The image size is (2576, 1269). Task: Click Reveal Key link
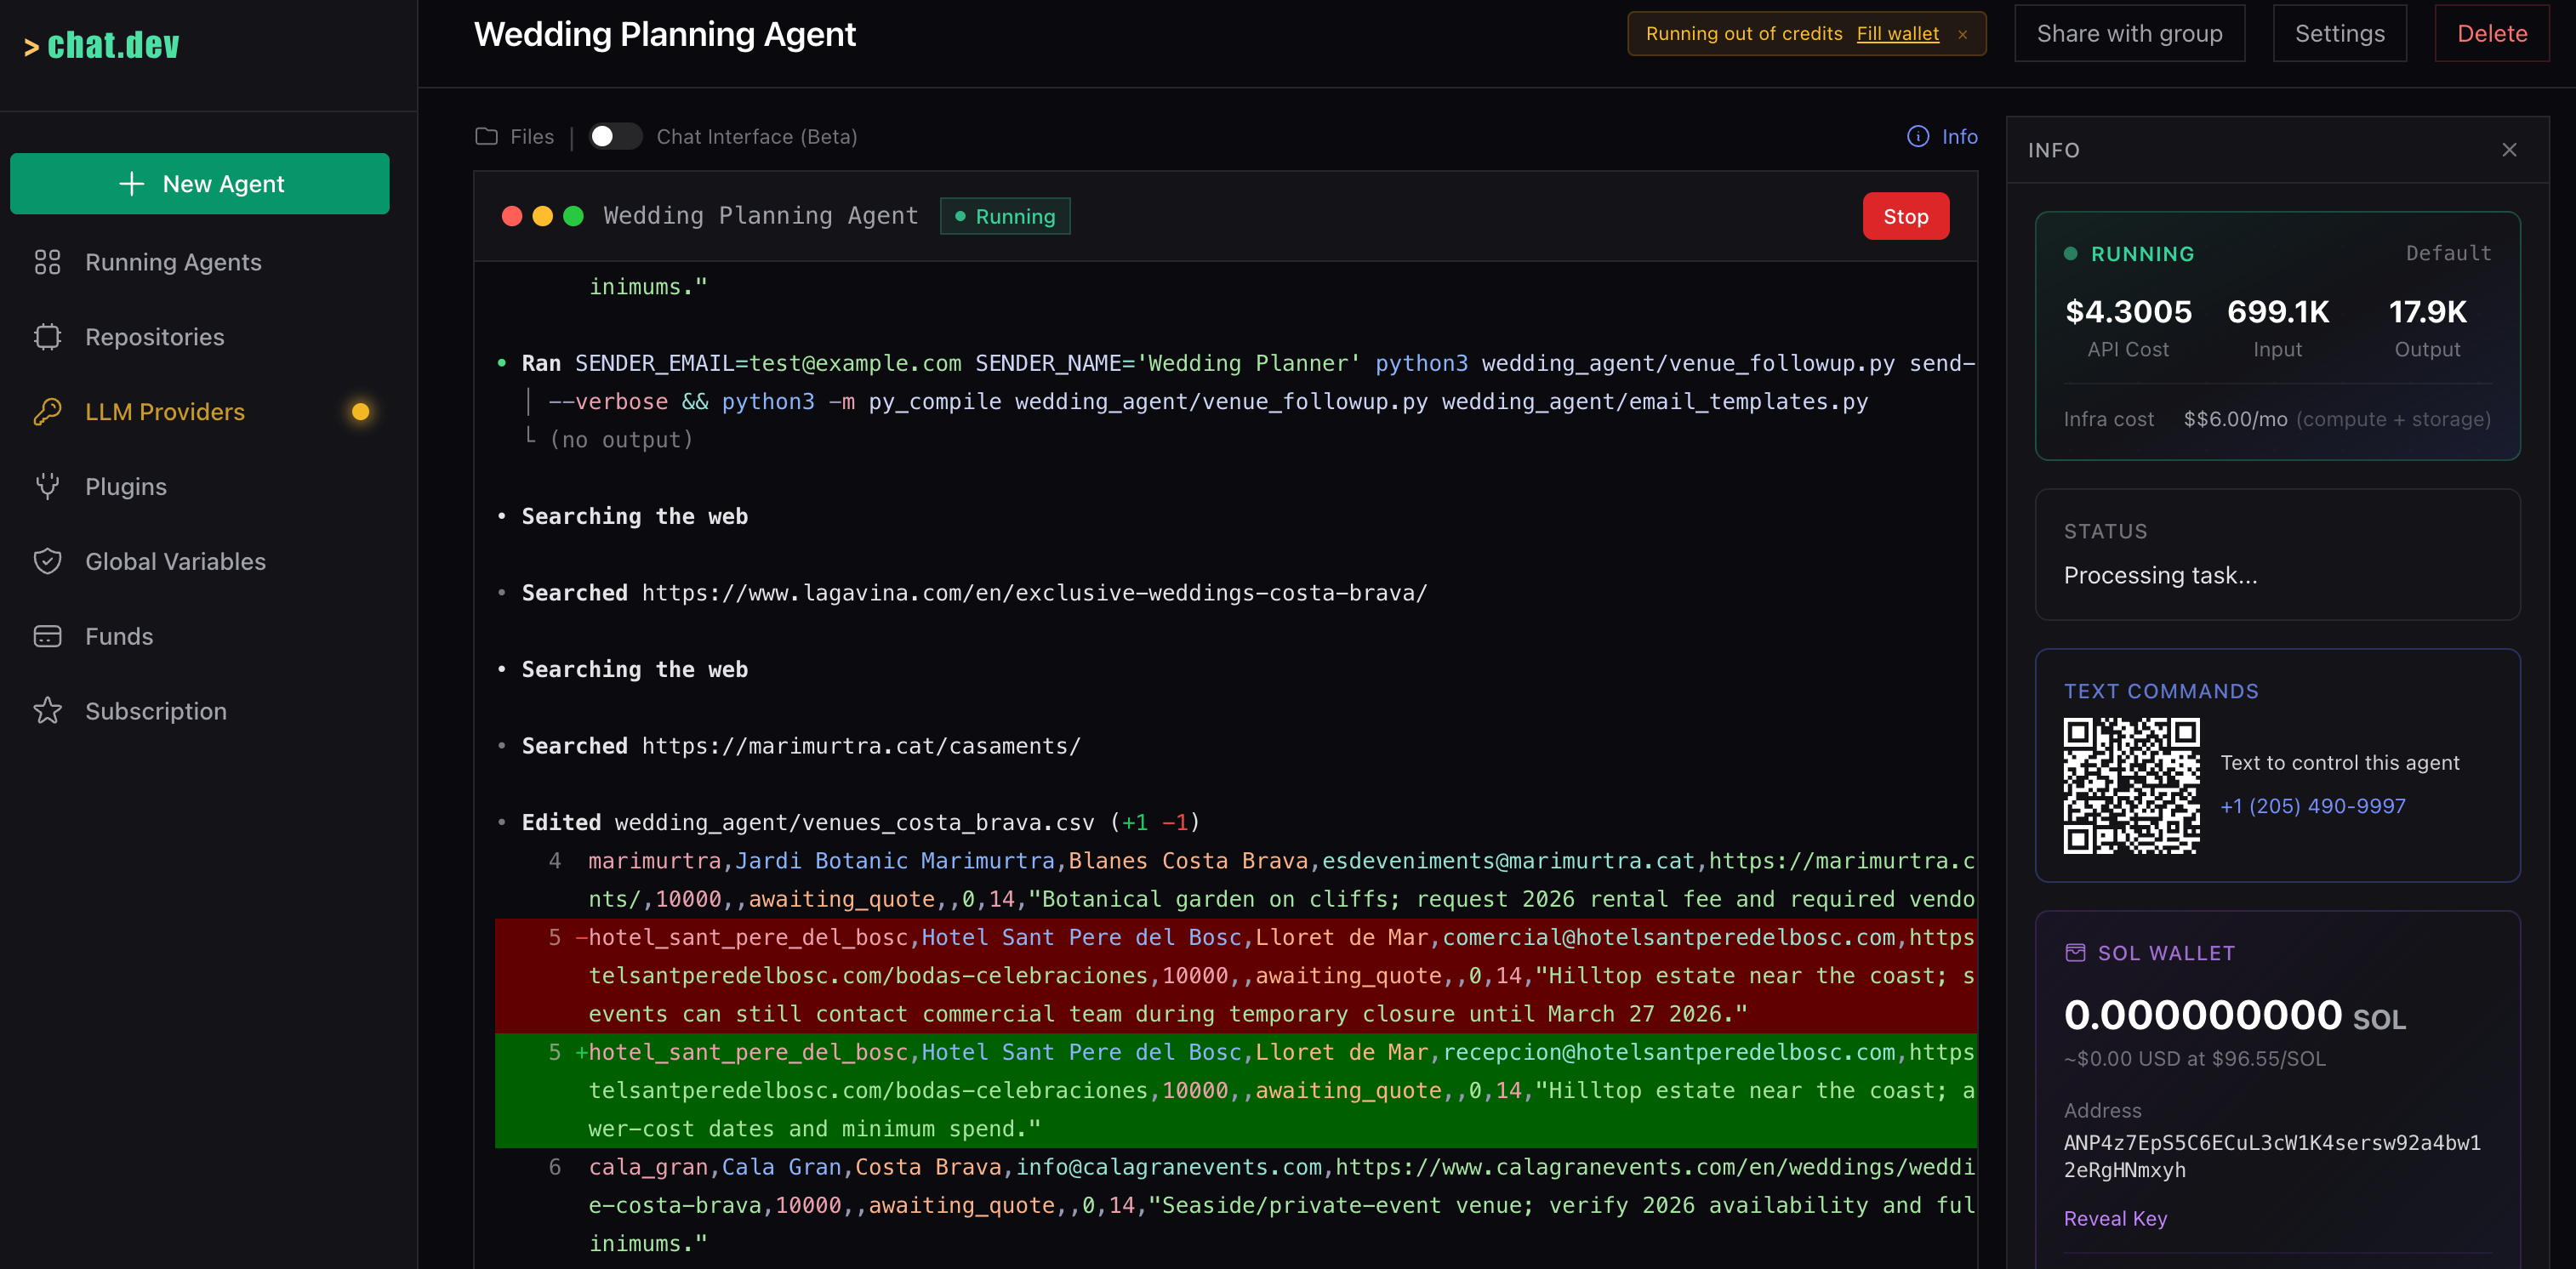click(x=2115, y=1219)
